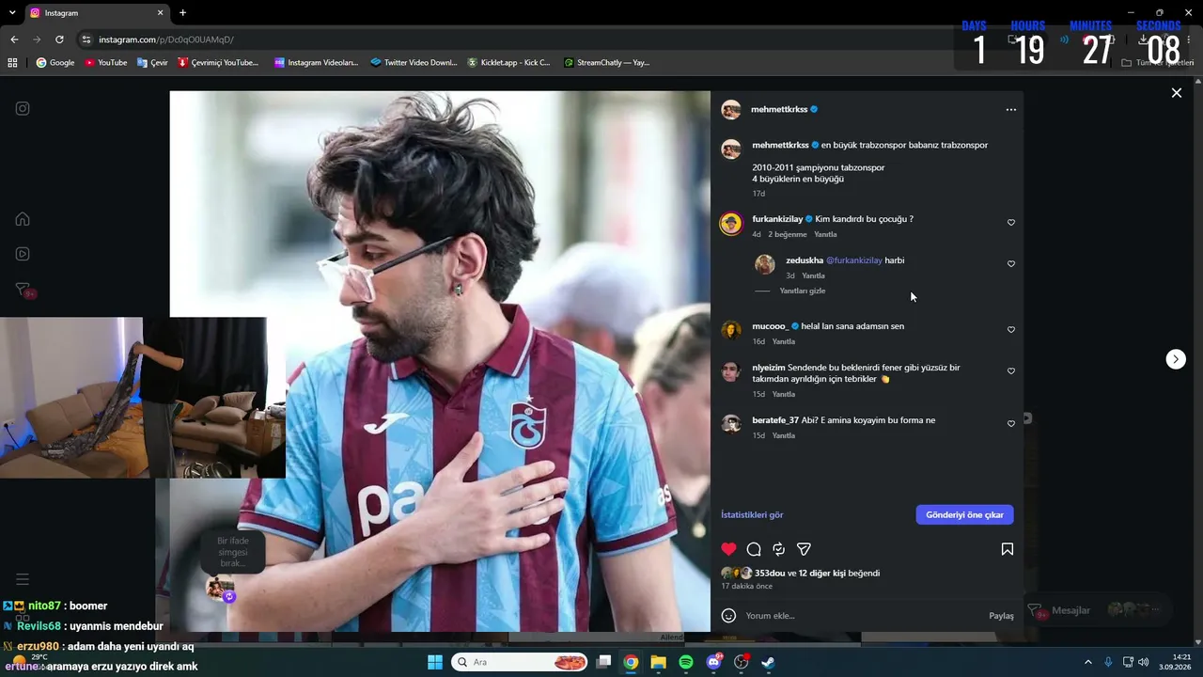1203x677 pixels.
Task: Reload the Instagram page
Action: click(59, 39)
